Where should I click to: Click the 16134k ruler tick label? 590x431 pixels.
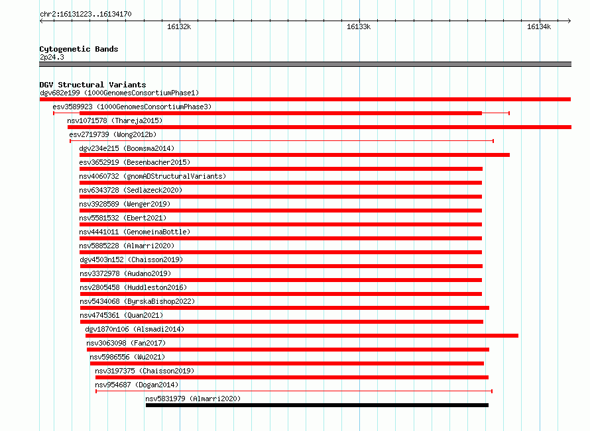(539, 26)
